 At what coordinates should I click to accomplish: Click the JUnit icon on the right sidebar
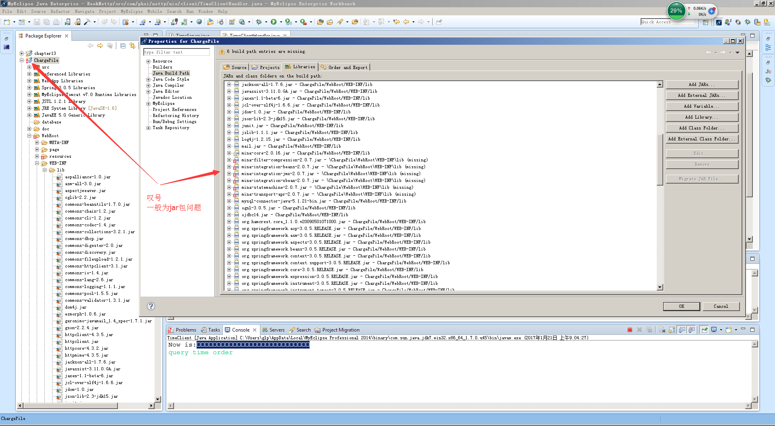(768, 71)
